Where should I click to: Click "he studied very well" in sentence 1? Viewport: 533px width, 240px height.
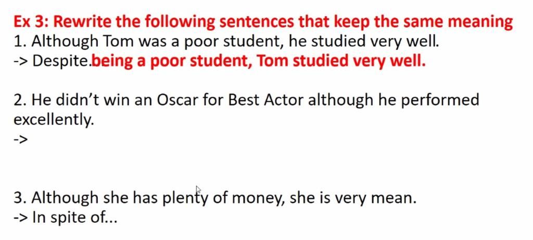364,42
